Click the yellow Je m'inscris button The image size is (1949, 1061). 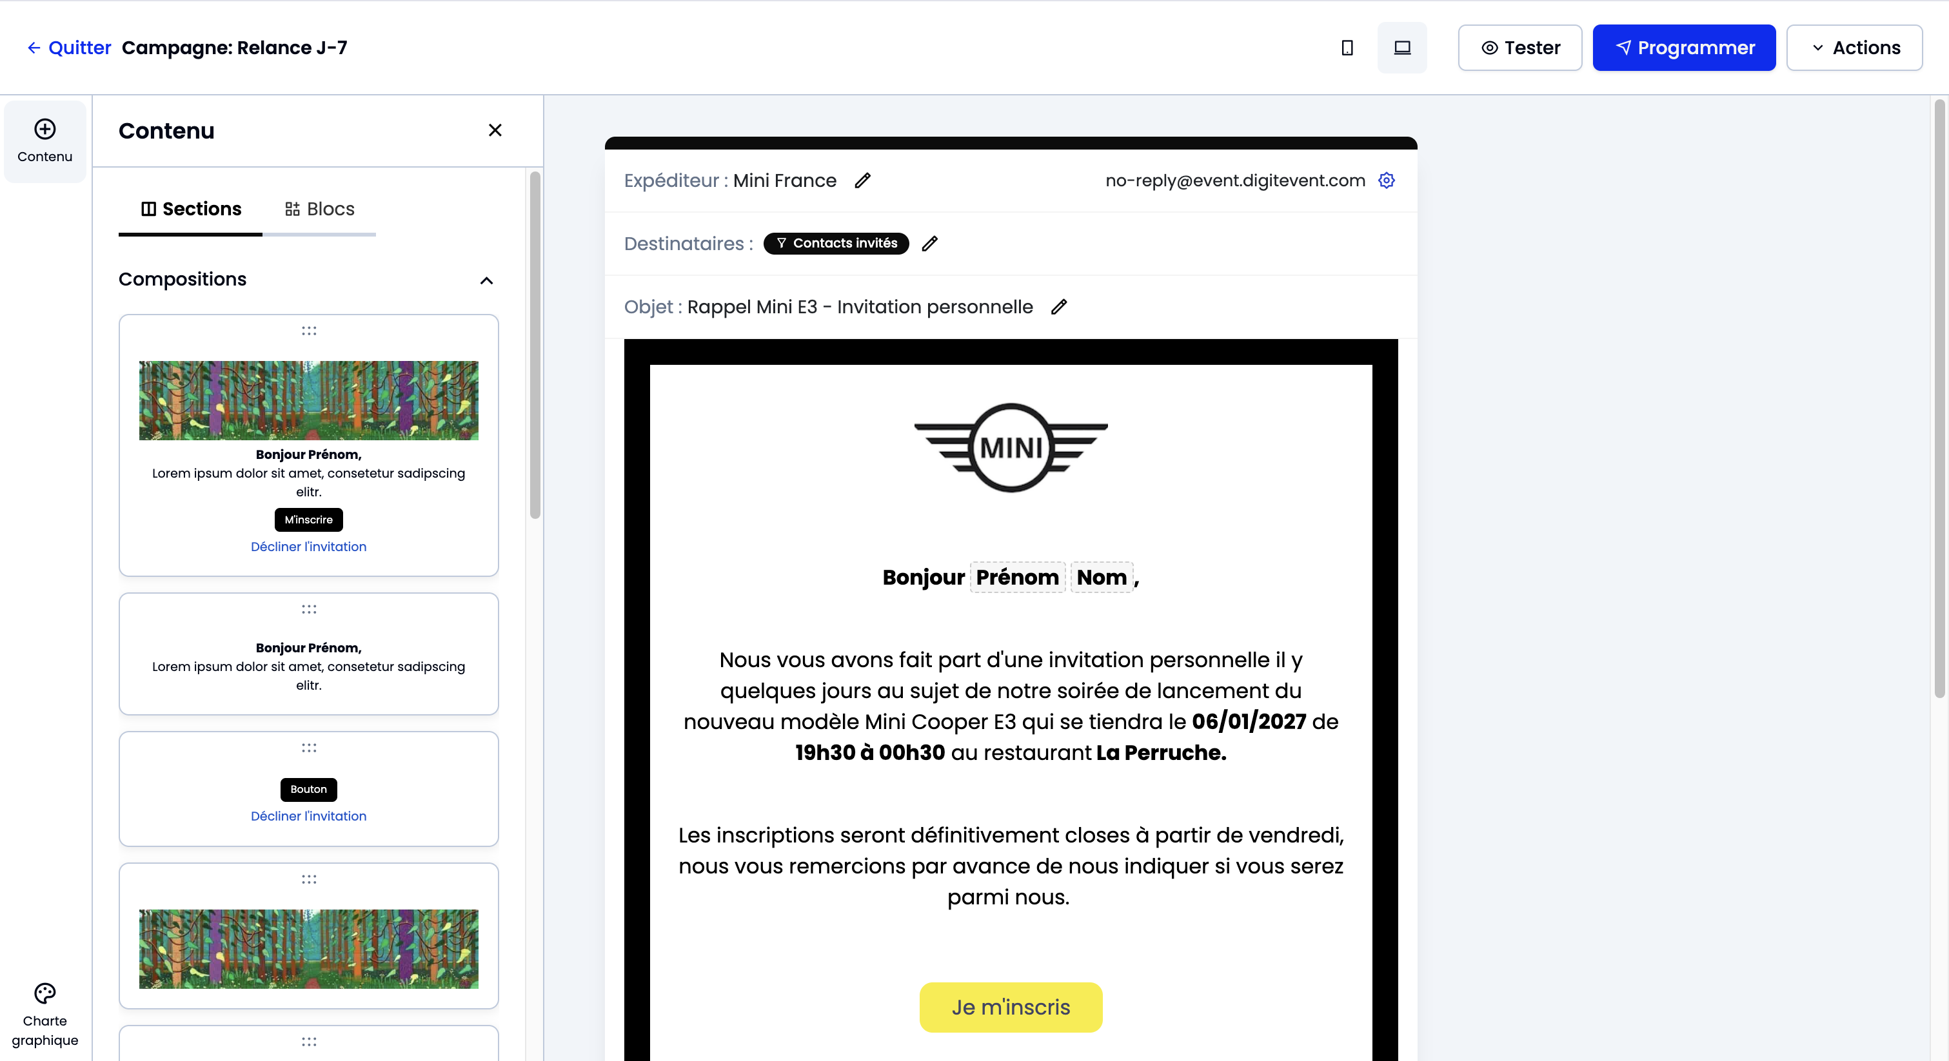point(1010,1007)
